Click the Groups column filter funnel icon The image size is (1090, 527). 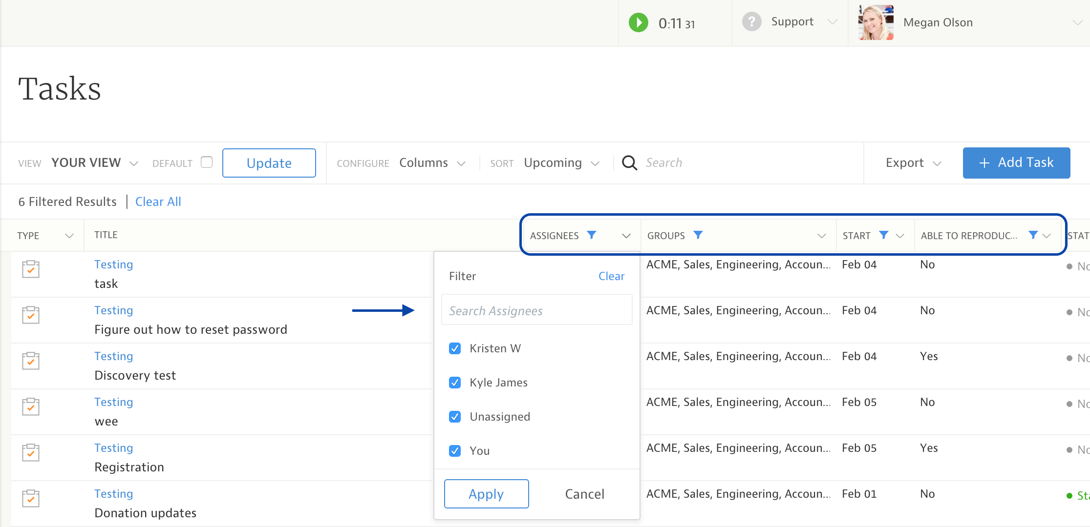(x=698, y=235)
